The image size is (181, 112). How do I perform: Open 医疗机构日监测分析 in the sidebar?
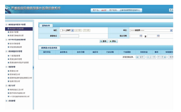(x=17, y=93)
